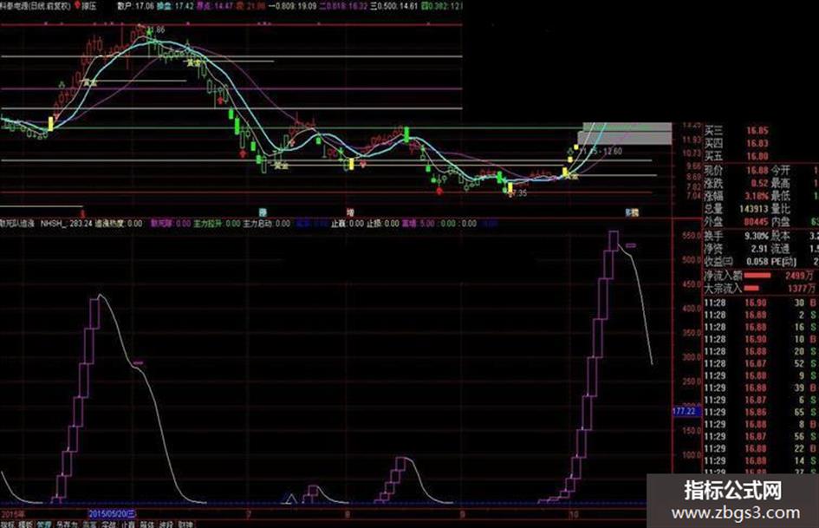Image resolution: width=819 pixels, height=528 pixels.
Task: Click the 散户 17.06 value in the top bar
Action: click(x=136, y=6)
